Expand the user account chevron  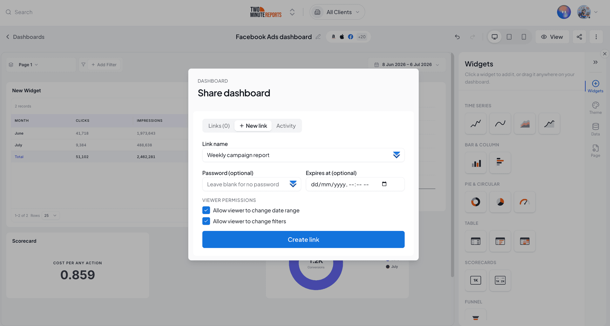[x=596, y=12]
